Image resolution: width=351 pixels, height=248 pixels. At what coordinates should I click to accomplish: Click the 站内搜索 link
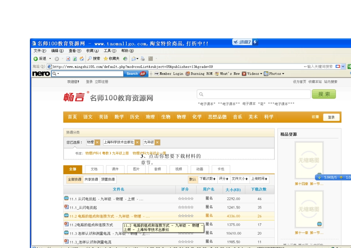click(331, 82)
